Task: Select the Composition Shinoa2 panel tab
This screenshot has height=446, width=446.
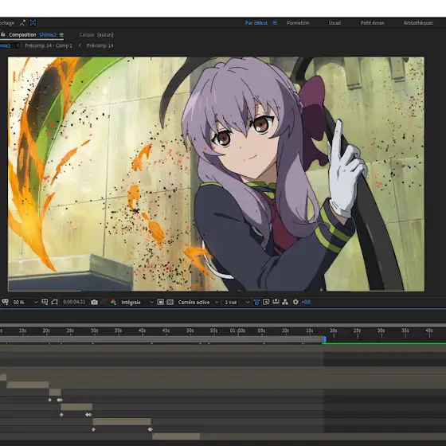Action: pyautogui.click(x=33, y=35)
